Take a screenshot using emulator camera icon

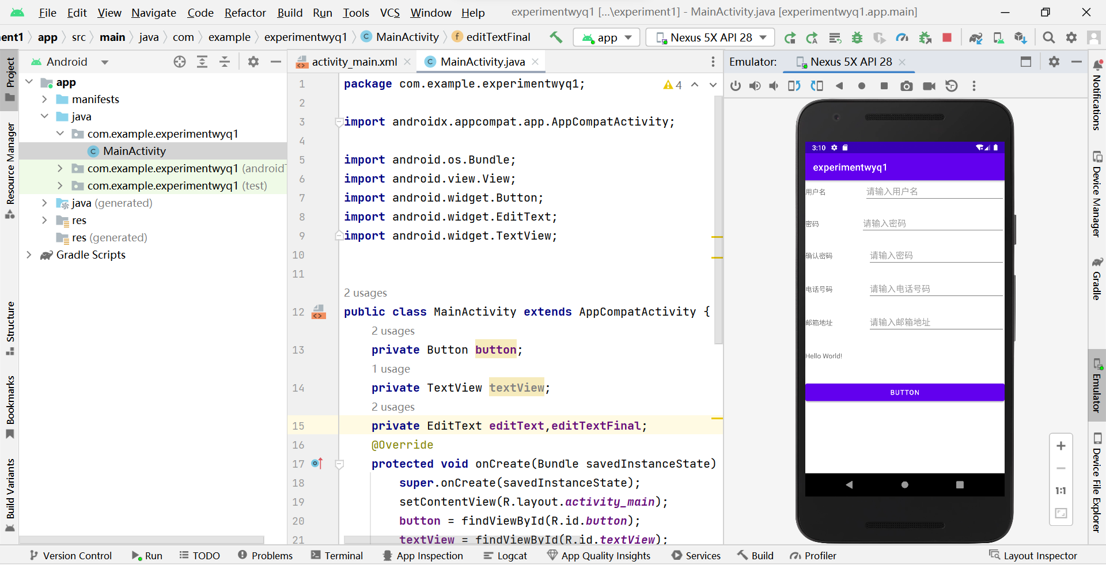coord(907,86)
